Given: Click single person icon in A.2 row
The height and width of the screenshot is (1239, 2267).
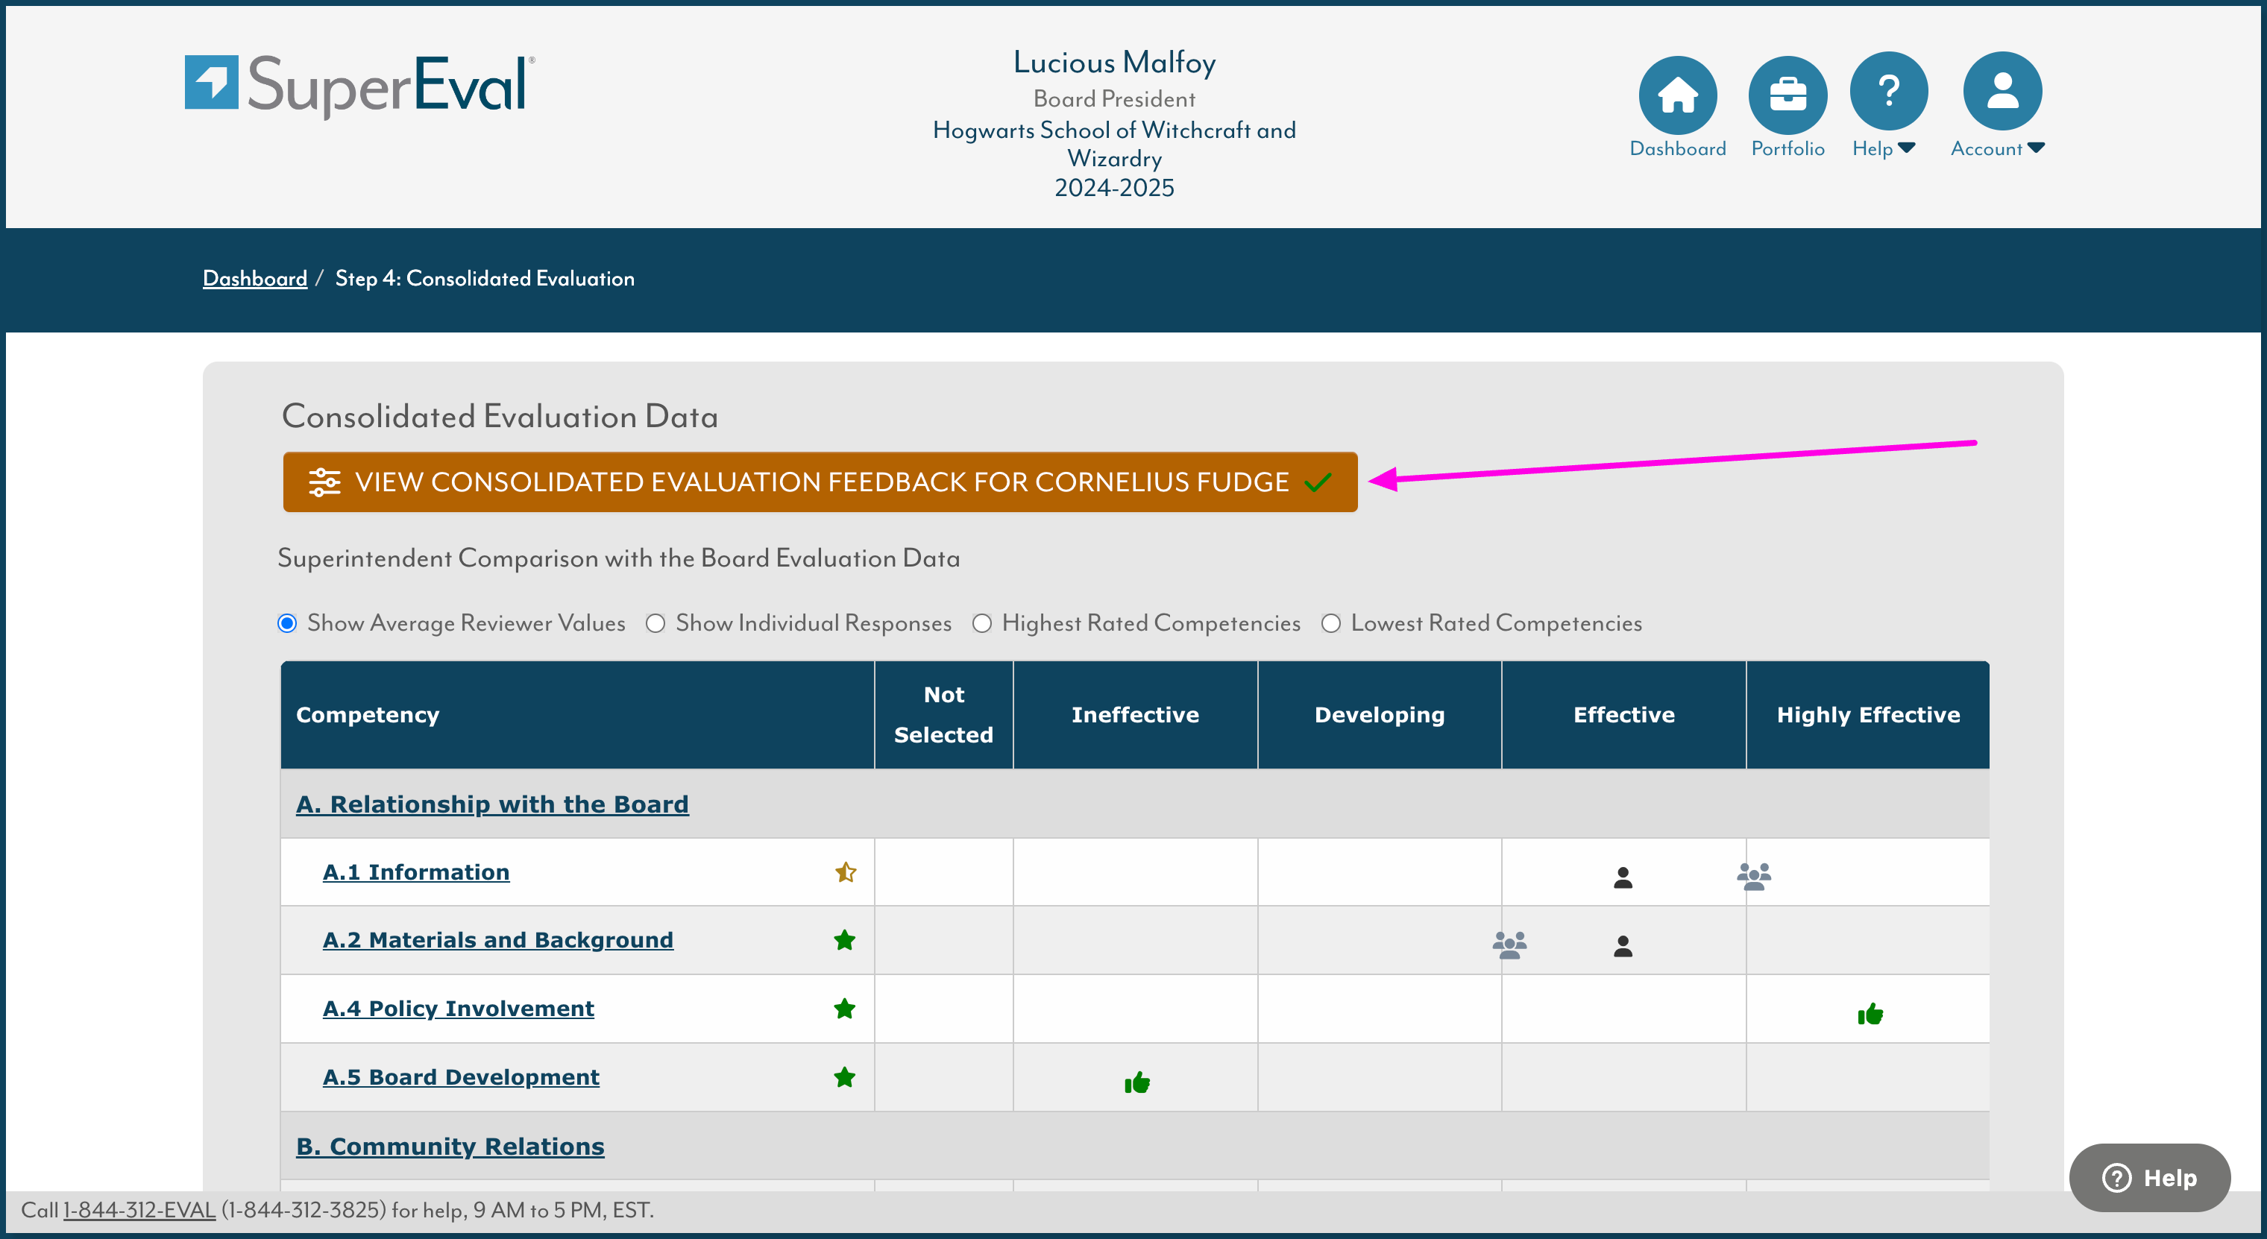Looking at the screenshot, I should tap(1623, 946).
